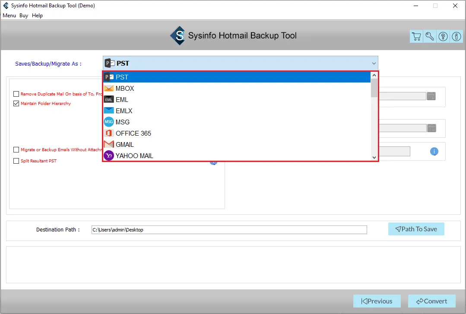The height and width of the screenshot is (314, 466).
Task: Click the Gmail M logo icon
Action: (x=109, y=144)
